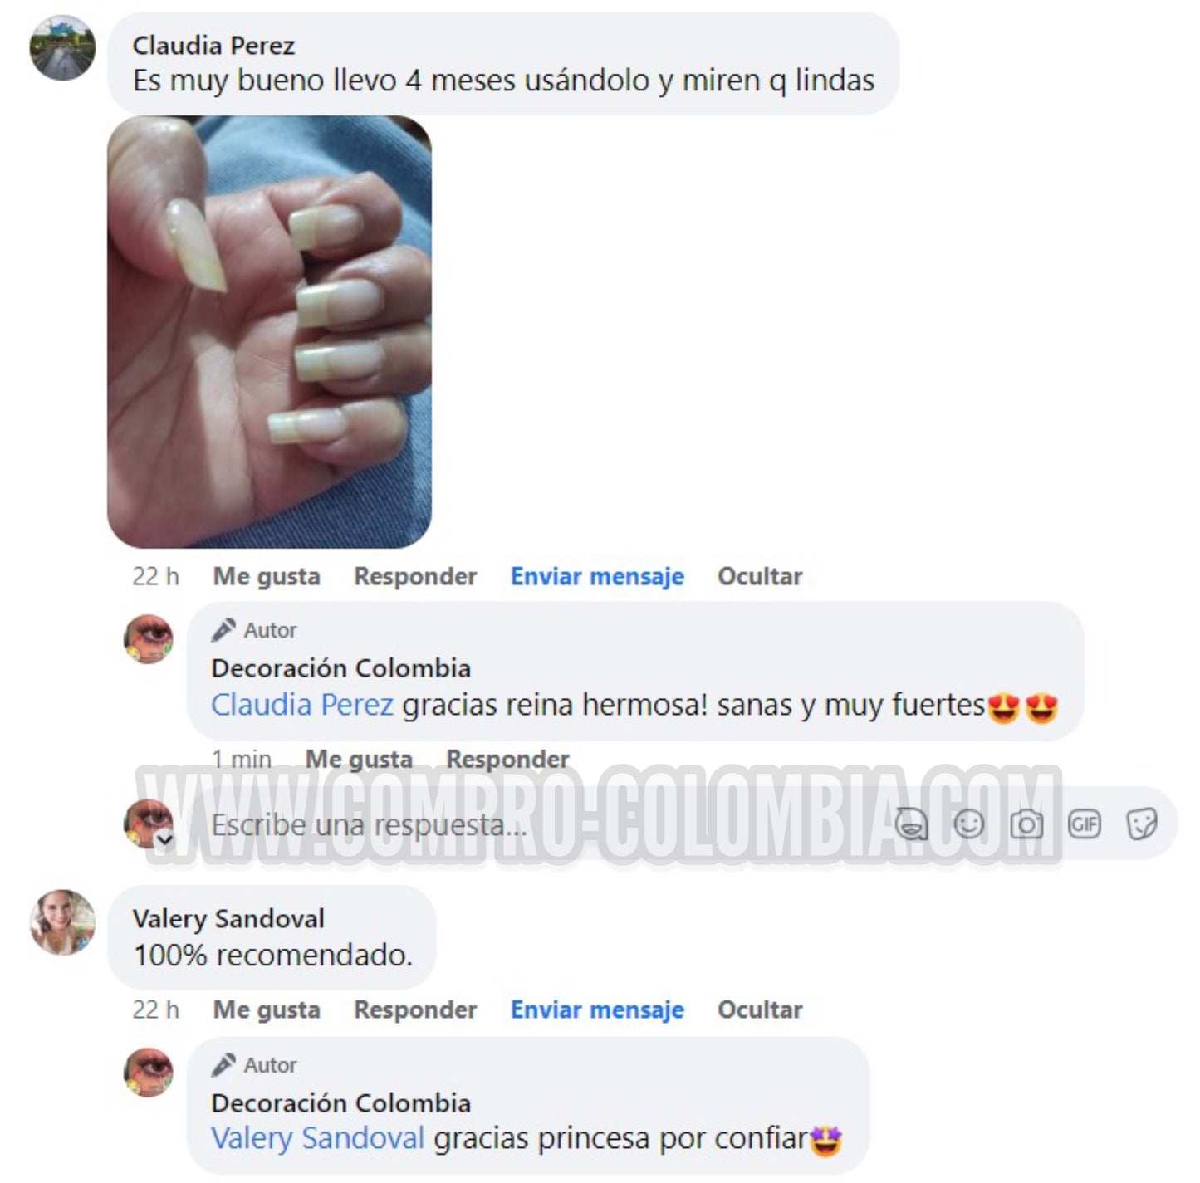The image size is (1200, 1183).
Task: Switch commenting identity via avatar arrow
Action: click(x=164, y=839)
